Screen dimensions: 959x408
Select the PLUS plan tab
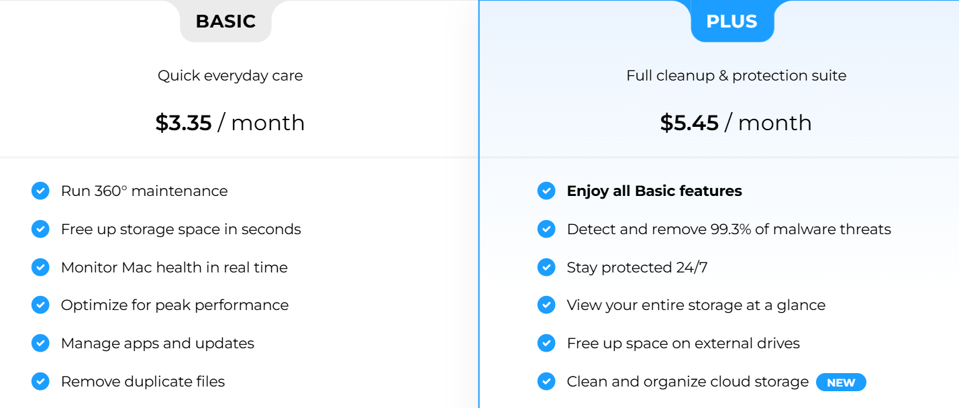(x=733, y=21)
